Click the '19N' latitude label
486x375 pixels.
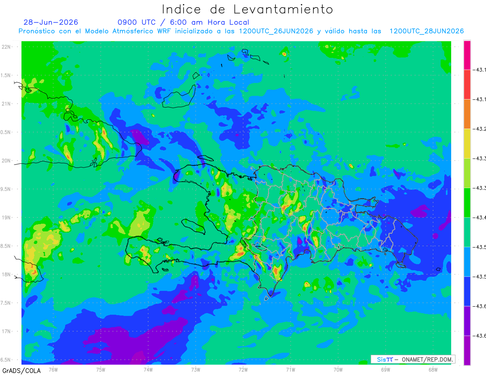[x=7, y=218]
